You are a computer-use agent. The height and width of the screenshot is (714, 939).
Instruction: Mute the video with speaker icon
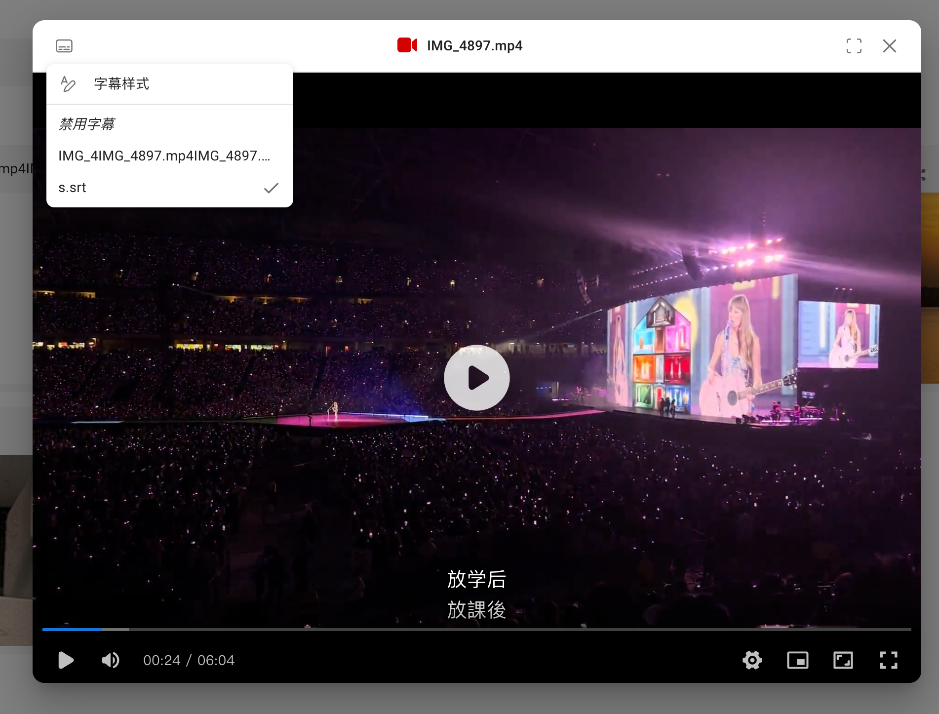point(110,660)
